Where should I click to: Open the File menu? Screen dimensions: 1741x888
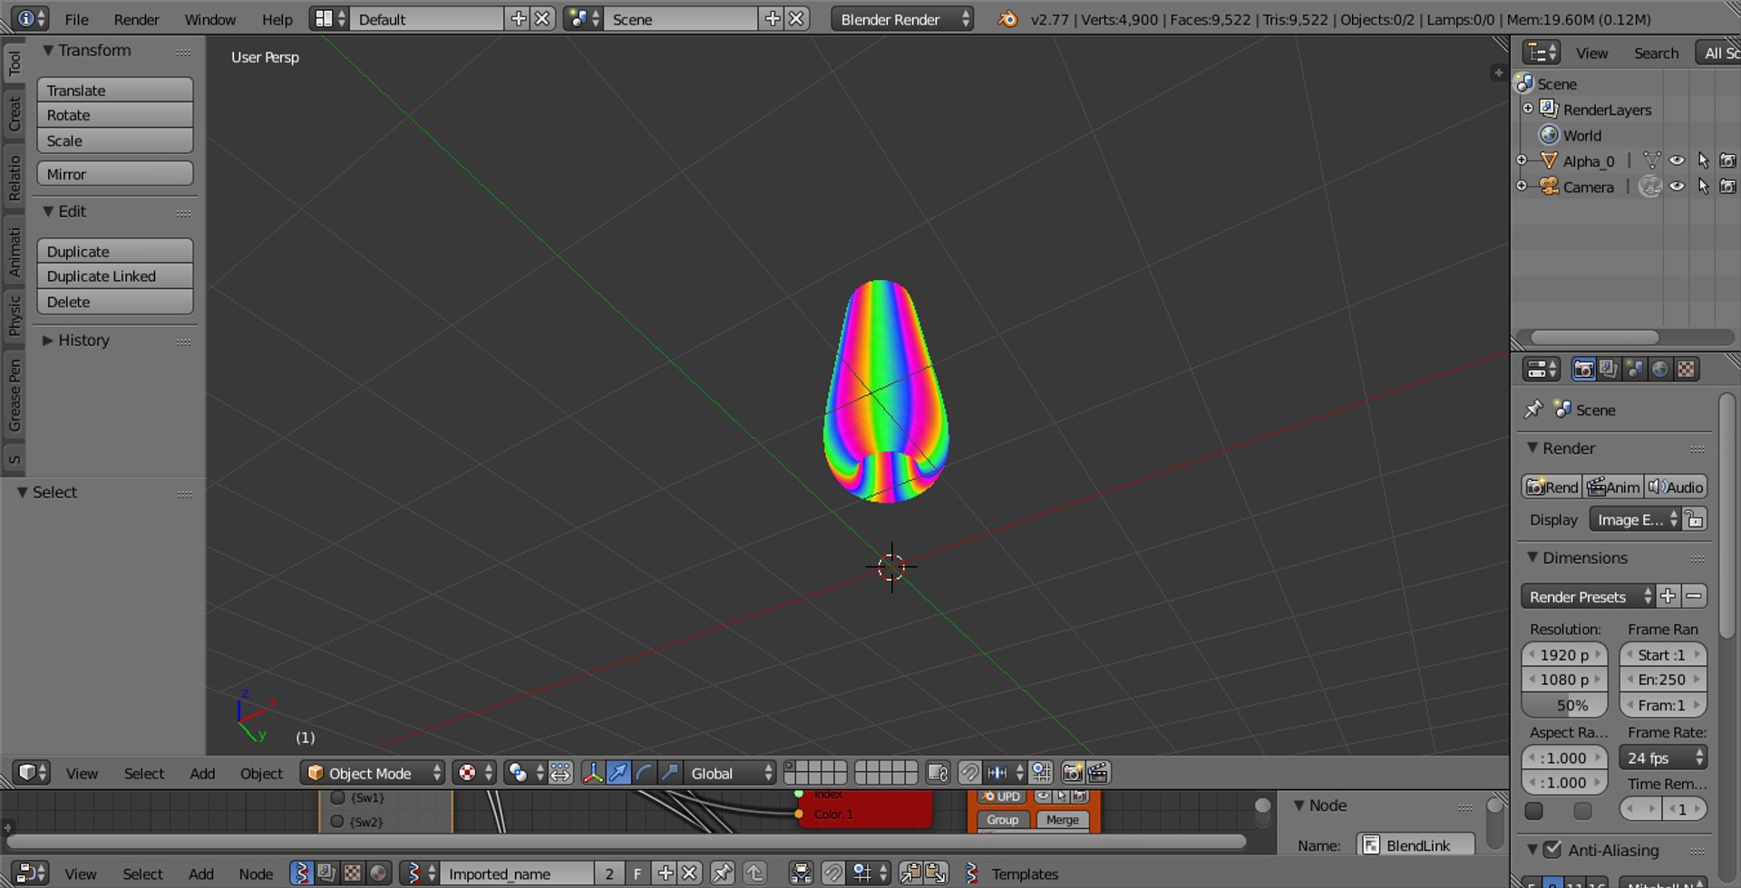point(77,19)
